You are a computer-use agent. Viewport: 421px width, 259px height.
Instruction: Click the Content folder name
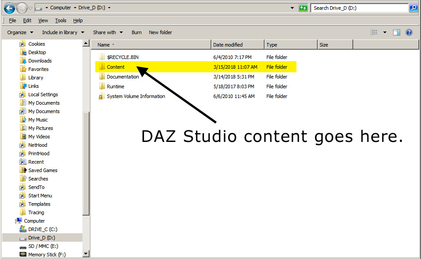[116, 67]
